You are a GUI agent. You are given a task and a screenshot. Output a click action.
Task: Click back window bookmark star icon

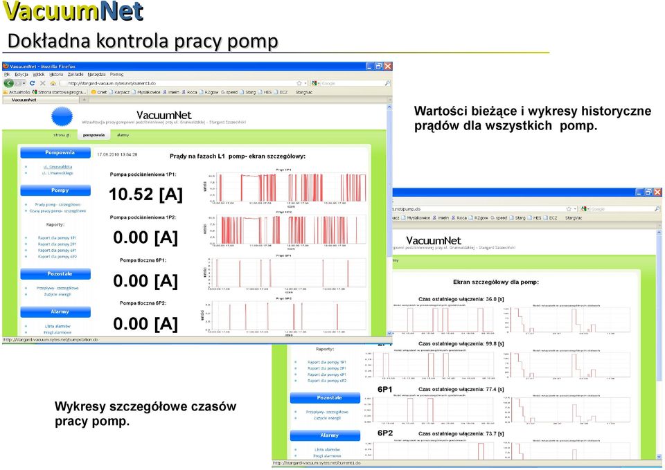[x=569, y=209]
